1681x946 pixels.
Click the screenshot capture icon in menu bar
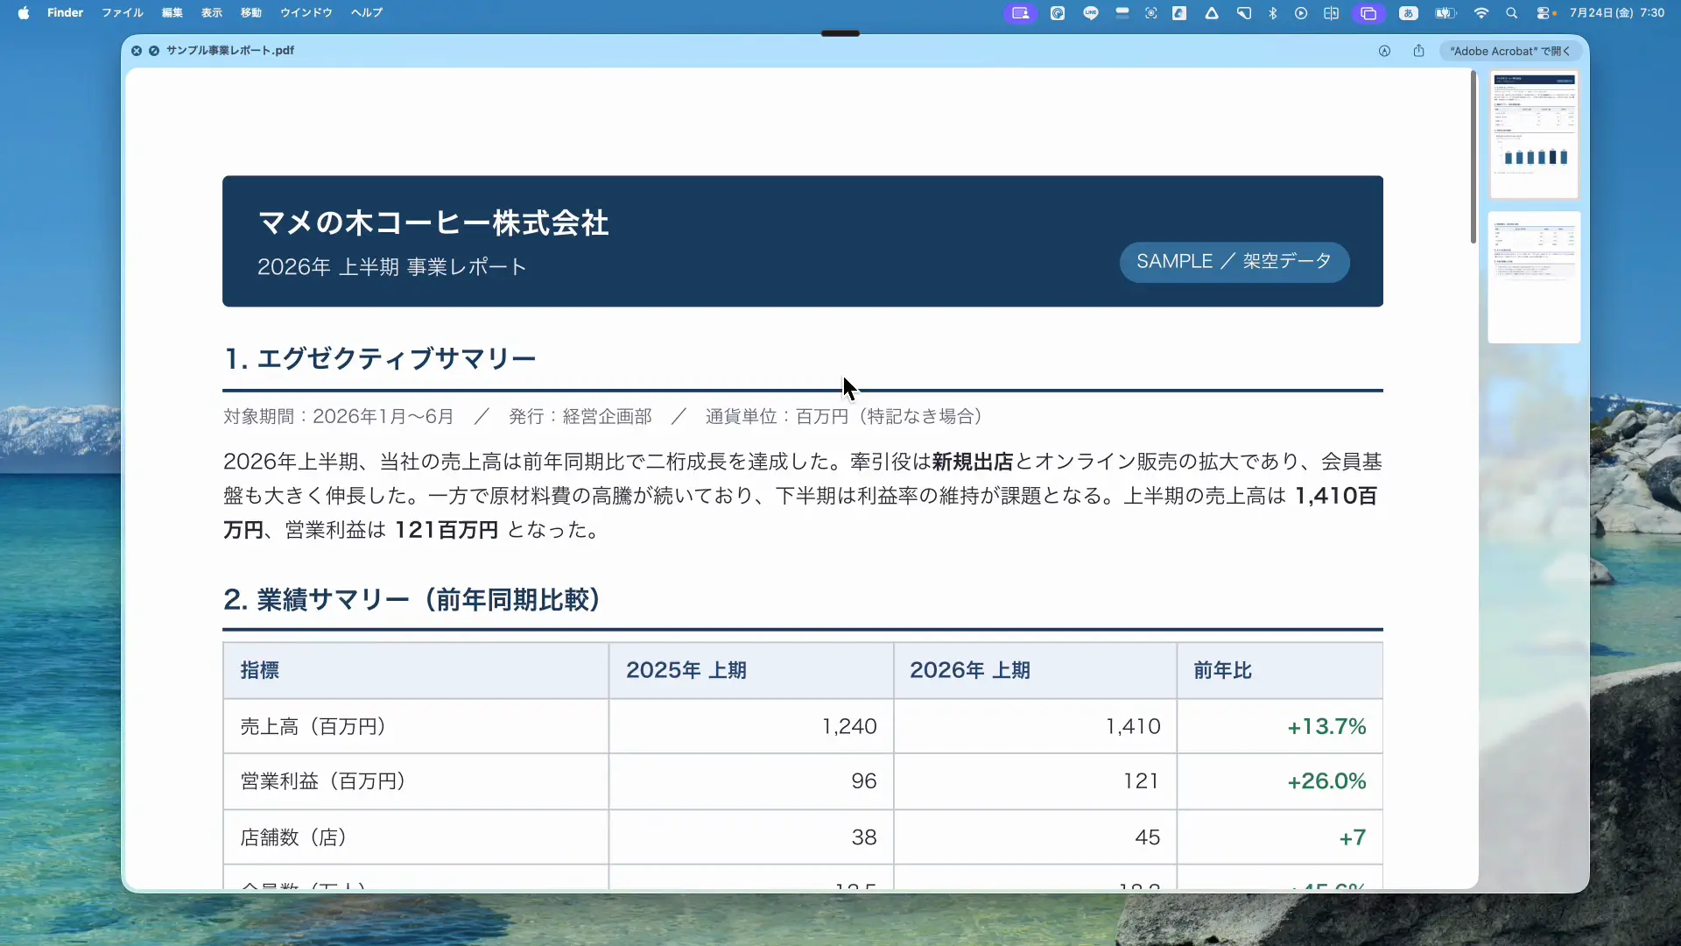pyautogui.click(x=1150, y=13)
